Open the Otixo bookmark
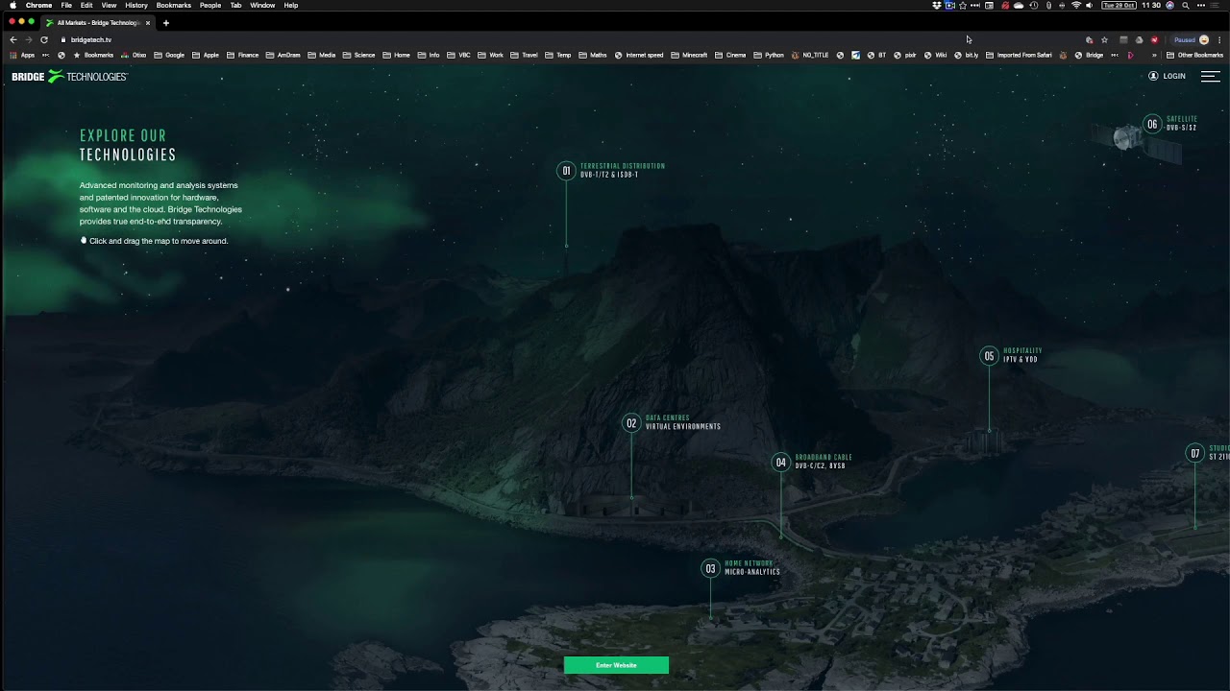This screenshot has width=1230, height=691. click(x=134, y=55)
